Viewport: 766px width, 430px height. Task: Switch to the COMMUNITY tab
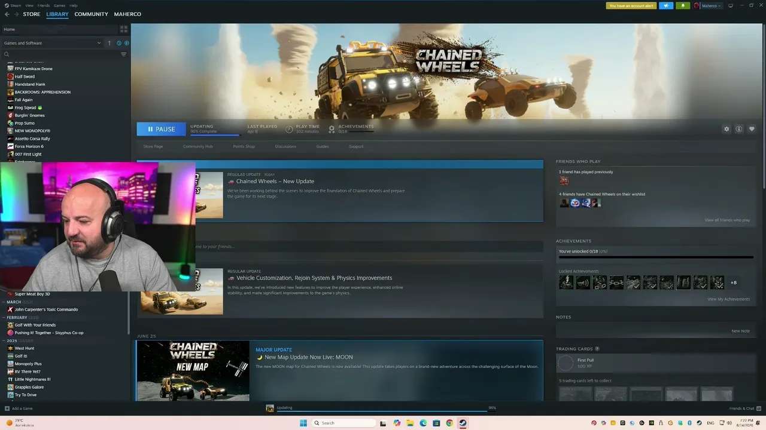pyautogui.click(x=92, y=14)
